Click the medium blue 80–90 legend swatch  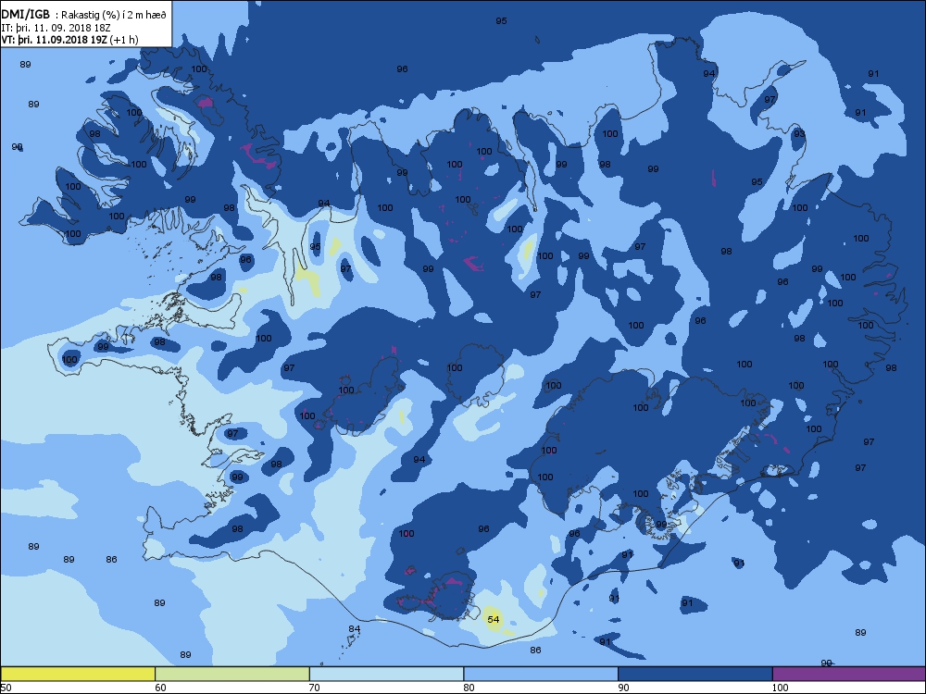point(541,674)
